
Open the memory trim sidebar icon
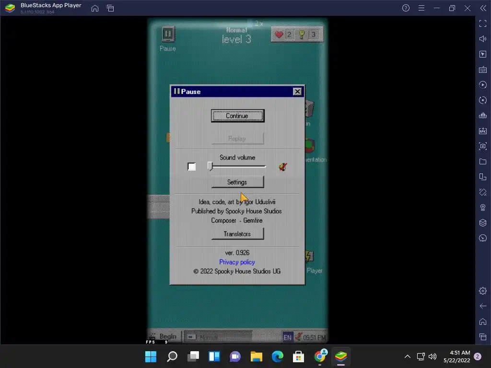click(483, 115)
